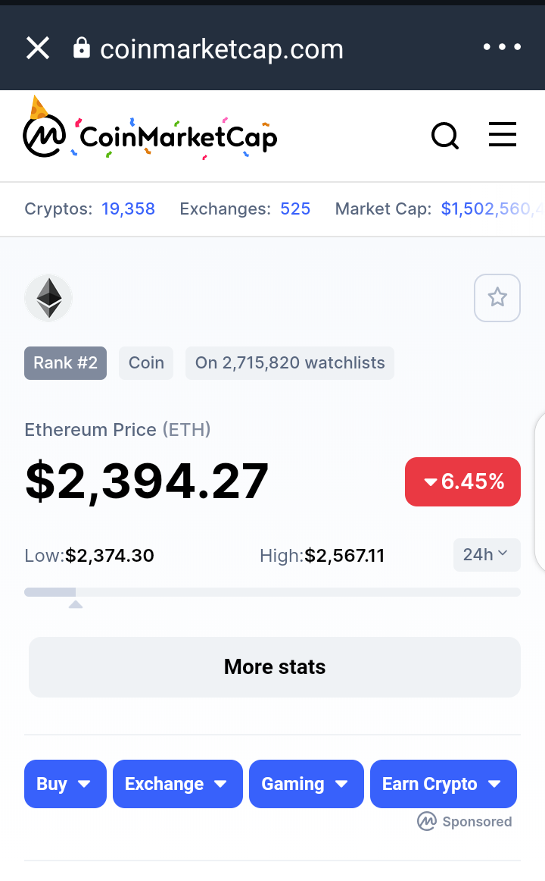Viewport: 545px width, 881px height.
Task: Click the Sponsored CoinMarketCap icon
Action: [x=427, y=821]
